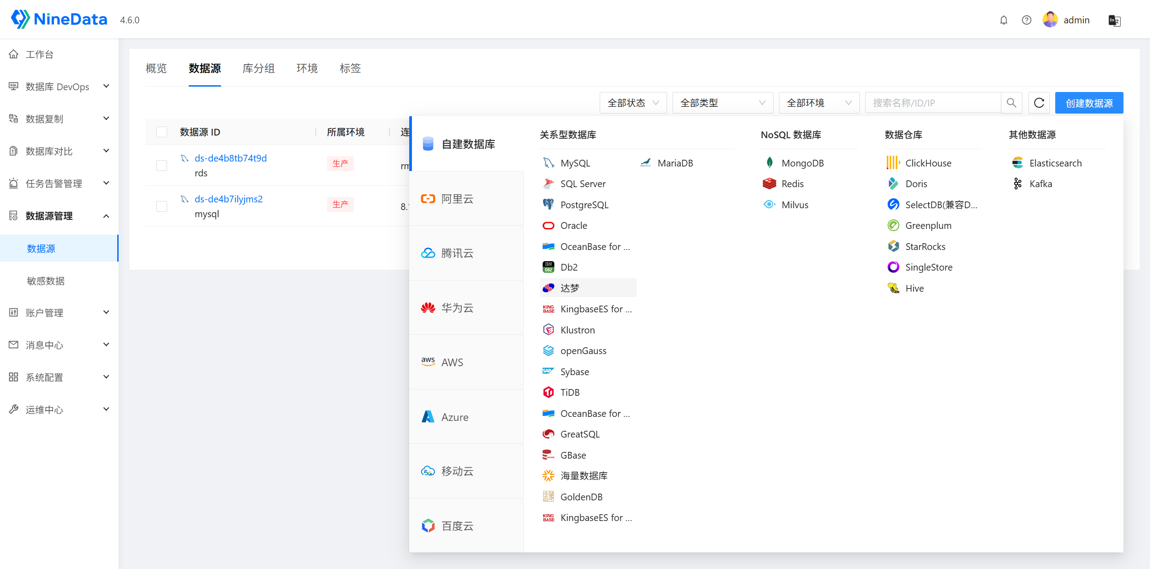Click the search magnifier icon
The image size is (1150, 569).
tap(1012, 103)
